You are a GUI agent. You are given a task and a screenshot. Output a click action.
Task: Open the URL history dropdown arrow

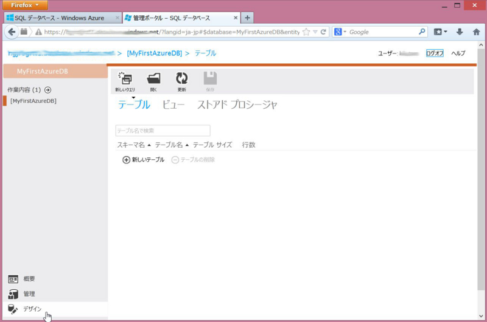pyautogui.click(x=315, y=32)
